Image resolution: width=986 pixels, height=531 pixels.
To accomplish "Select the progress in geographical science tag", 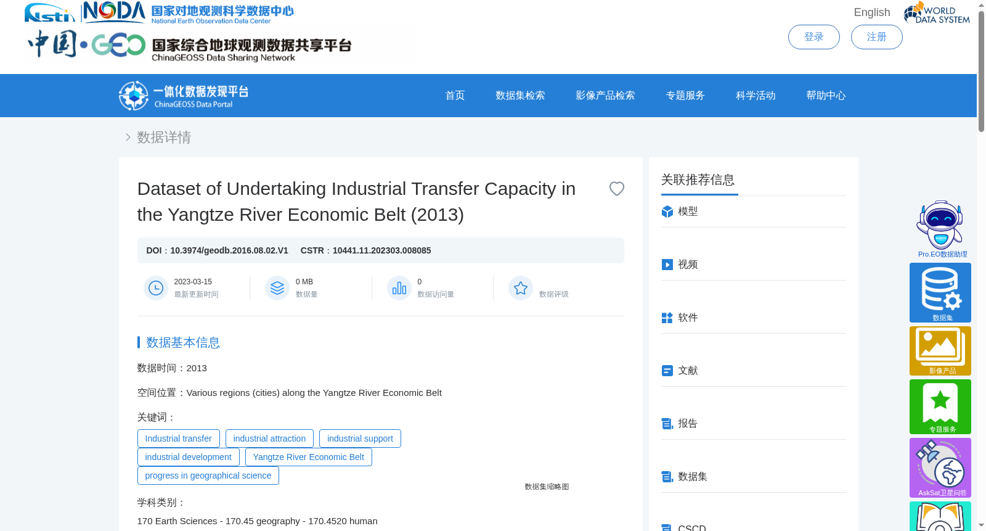I will pyautogui.click(x=208, y=475).
